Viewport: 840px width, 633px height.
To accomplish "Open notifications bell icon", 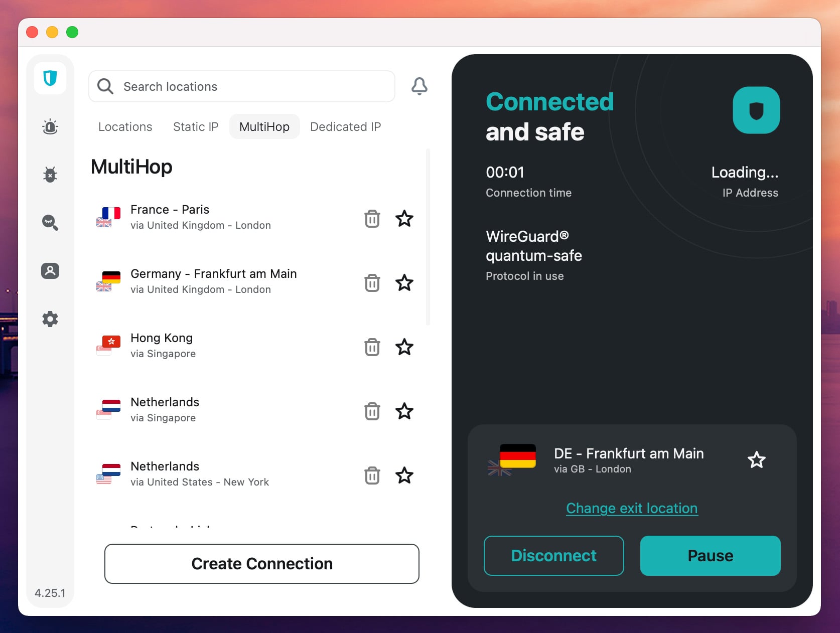I will click(419, 86).
